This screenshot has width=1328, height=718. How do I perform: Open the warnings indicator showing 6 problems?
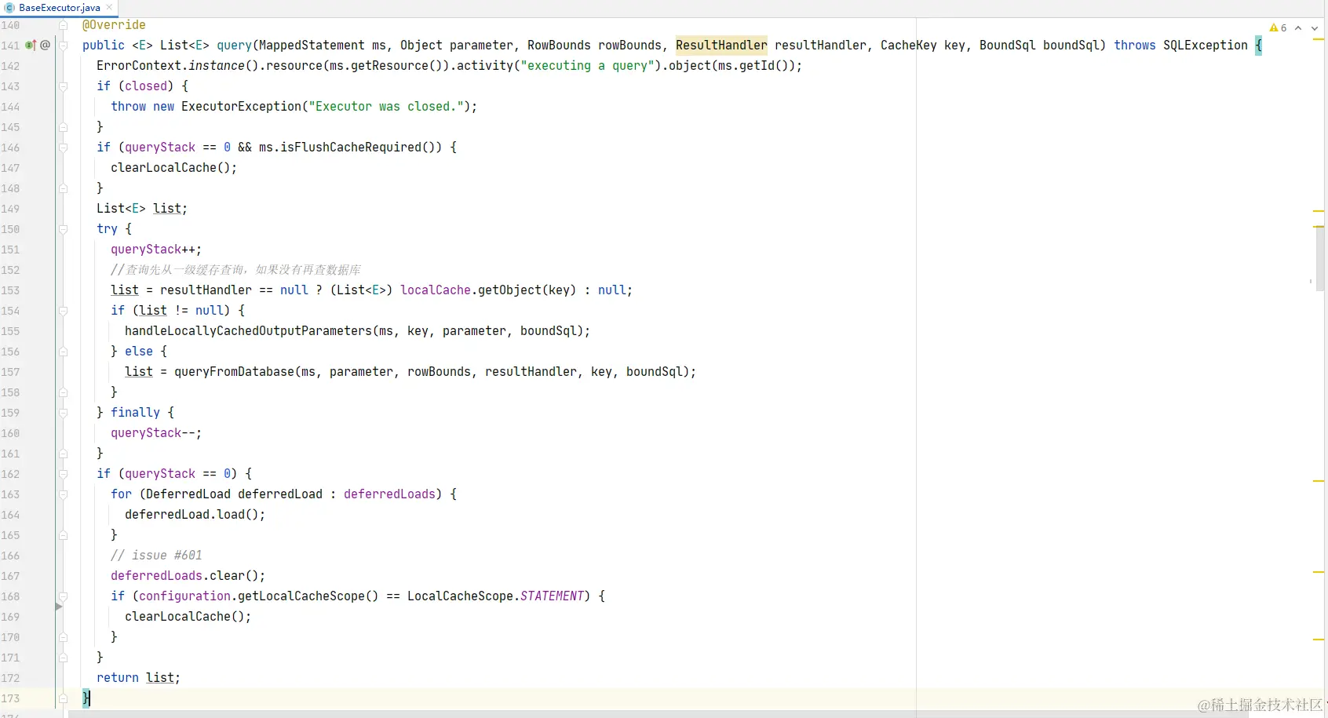coord(1278,28)
